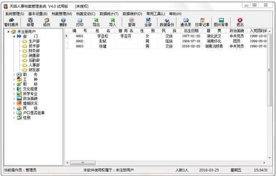The width and height of the screenshot is (276, 176).
Task: Click birth date 2016-02-20
Action: tap(191, 46)
